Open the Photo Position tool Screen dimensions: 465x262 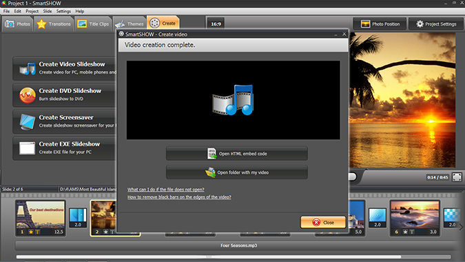(x=380, y=24)
